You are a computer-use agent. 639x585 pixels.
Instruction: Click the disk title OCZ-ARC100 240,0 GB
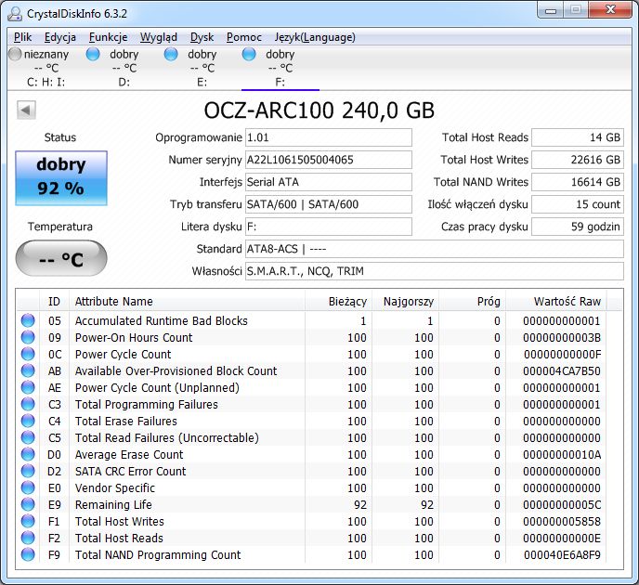click(x=319, y=110)
